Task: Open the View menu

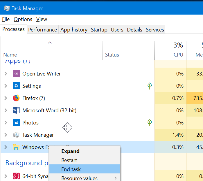Action: [x=42, y=19]
